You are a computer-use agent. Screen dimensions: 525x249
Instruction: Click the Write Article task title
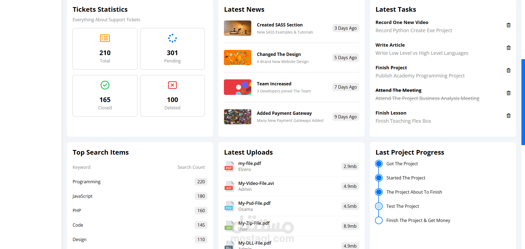tap(390, 45)
